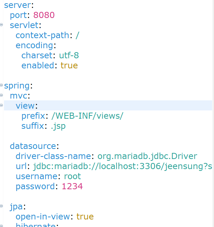
Task: Click the 'driver-class-name' key
Action: [53, 156]
